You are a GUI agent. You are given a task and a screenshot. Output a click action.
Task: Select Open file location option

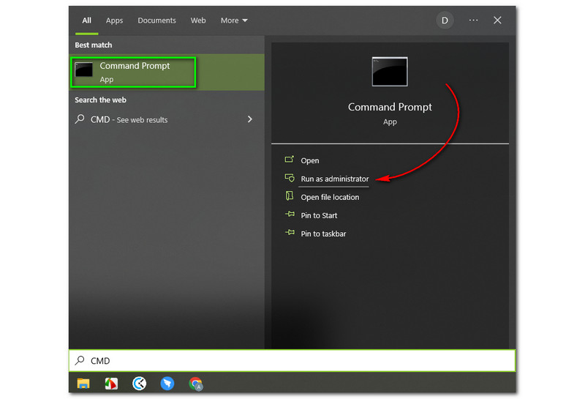point(330,197)
